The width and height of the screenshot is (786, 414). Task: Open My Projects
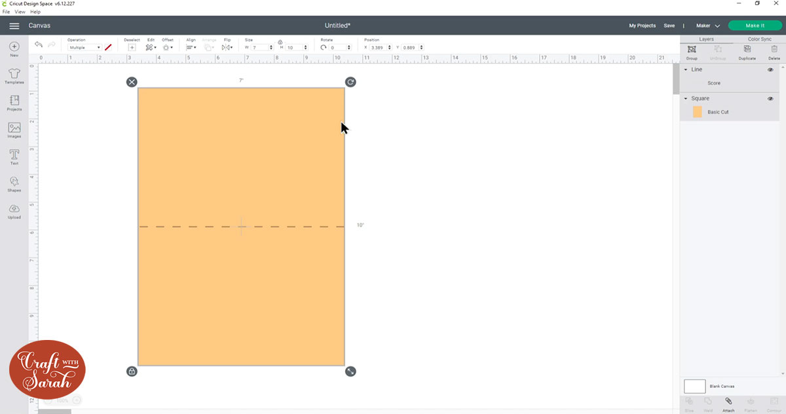pos(642,25)
